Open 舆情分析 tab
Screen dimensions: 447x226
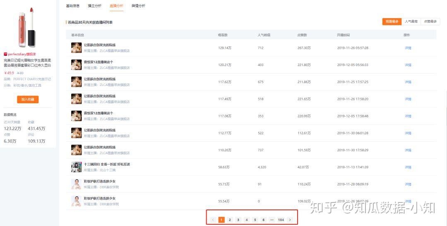139,6
